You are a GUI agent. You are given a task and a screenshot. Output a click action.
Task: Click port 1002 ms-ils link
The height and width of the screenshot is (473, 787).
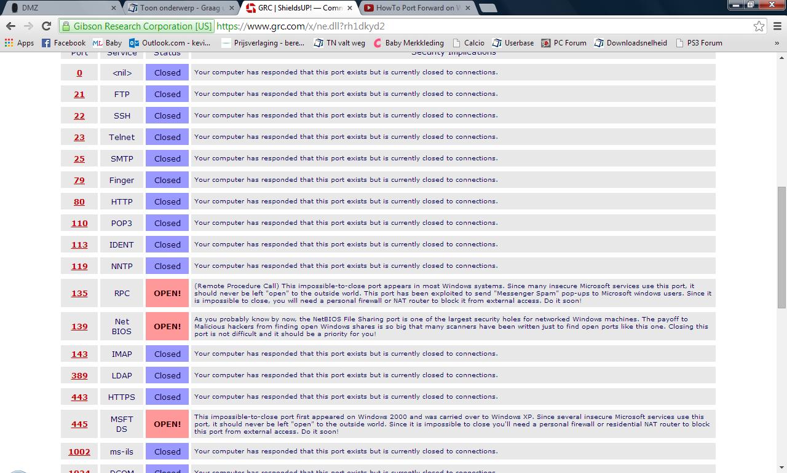[79, 451]
